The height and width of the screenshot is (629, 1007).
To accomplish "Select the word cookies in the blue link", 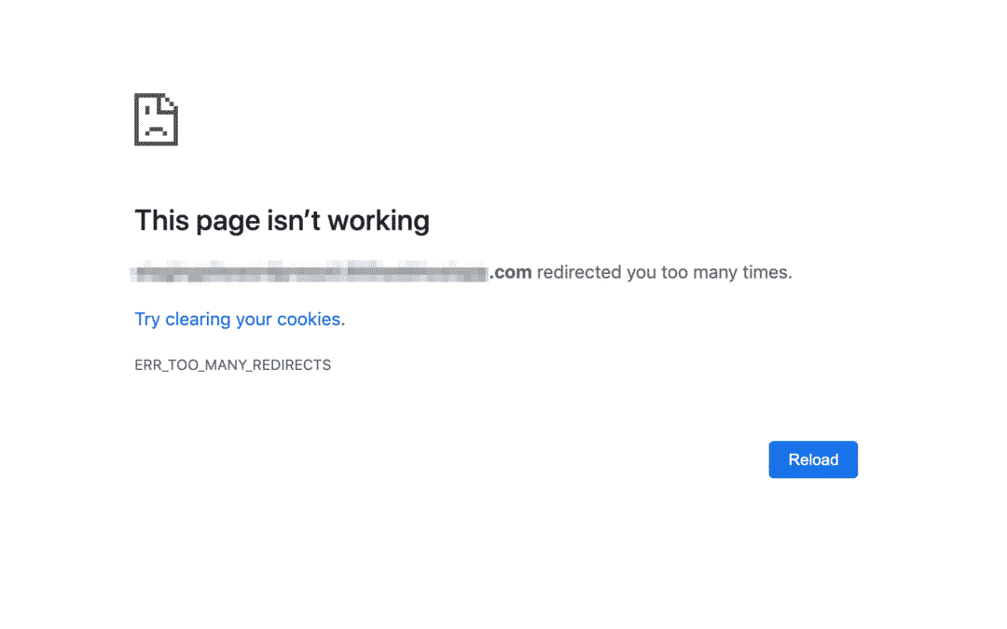I will coord(309,319).
